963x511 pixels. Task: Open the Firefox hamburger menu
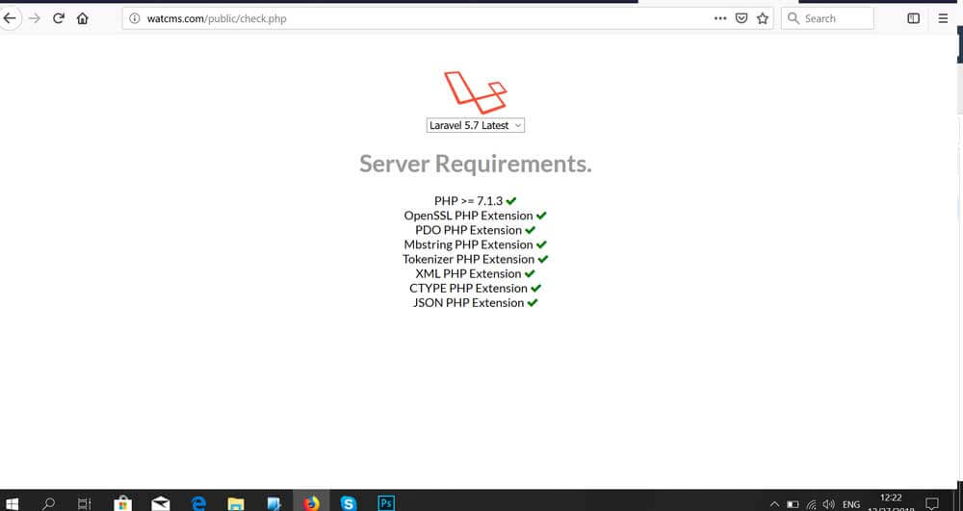click(943, 18)
